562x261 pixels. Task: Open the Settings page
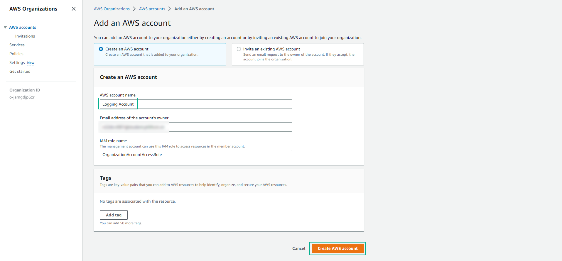click(17, 62)
